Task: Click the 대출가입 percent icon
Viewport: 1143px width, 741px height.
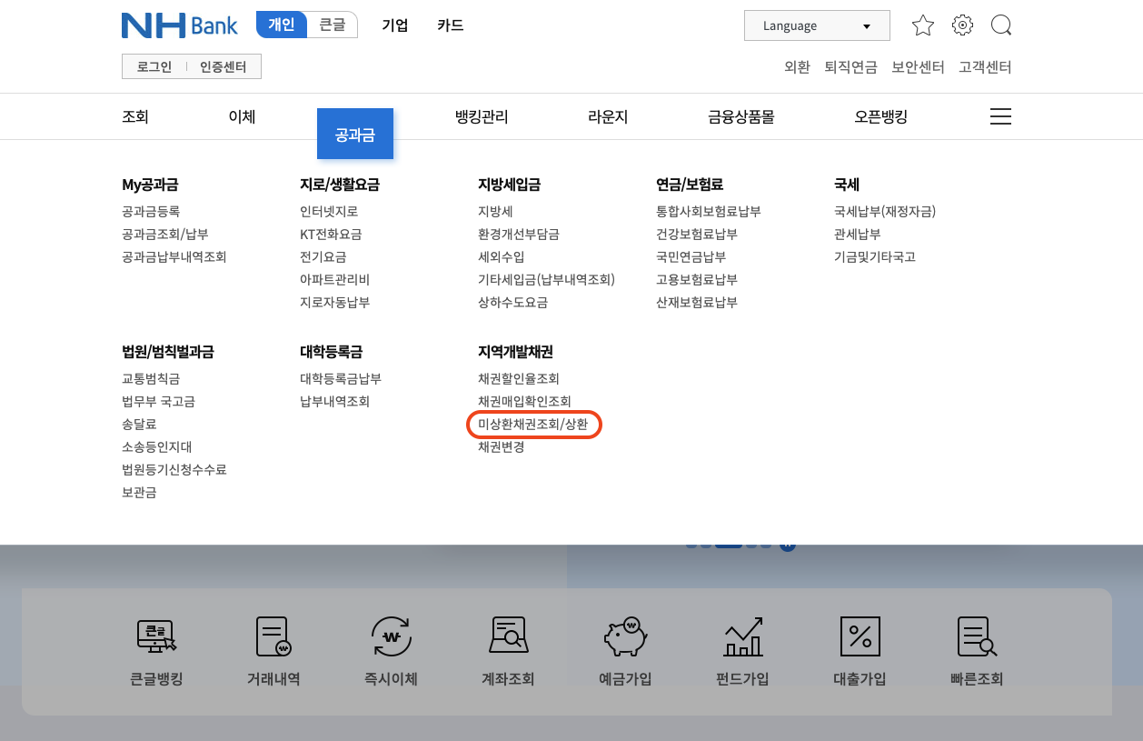Action: [859, 649]
